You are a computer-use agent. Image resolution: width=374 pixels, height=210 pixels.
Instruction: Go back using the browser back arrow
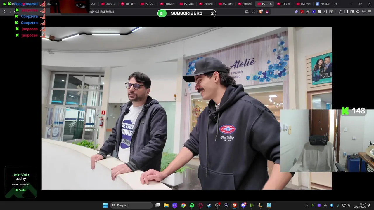(x=4, y=12)
